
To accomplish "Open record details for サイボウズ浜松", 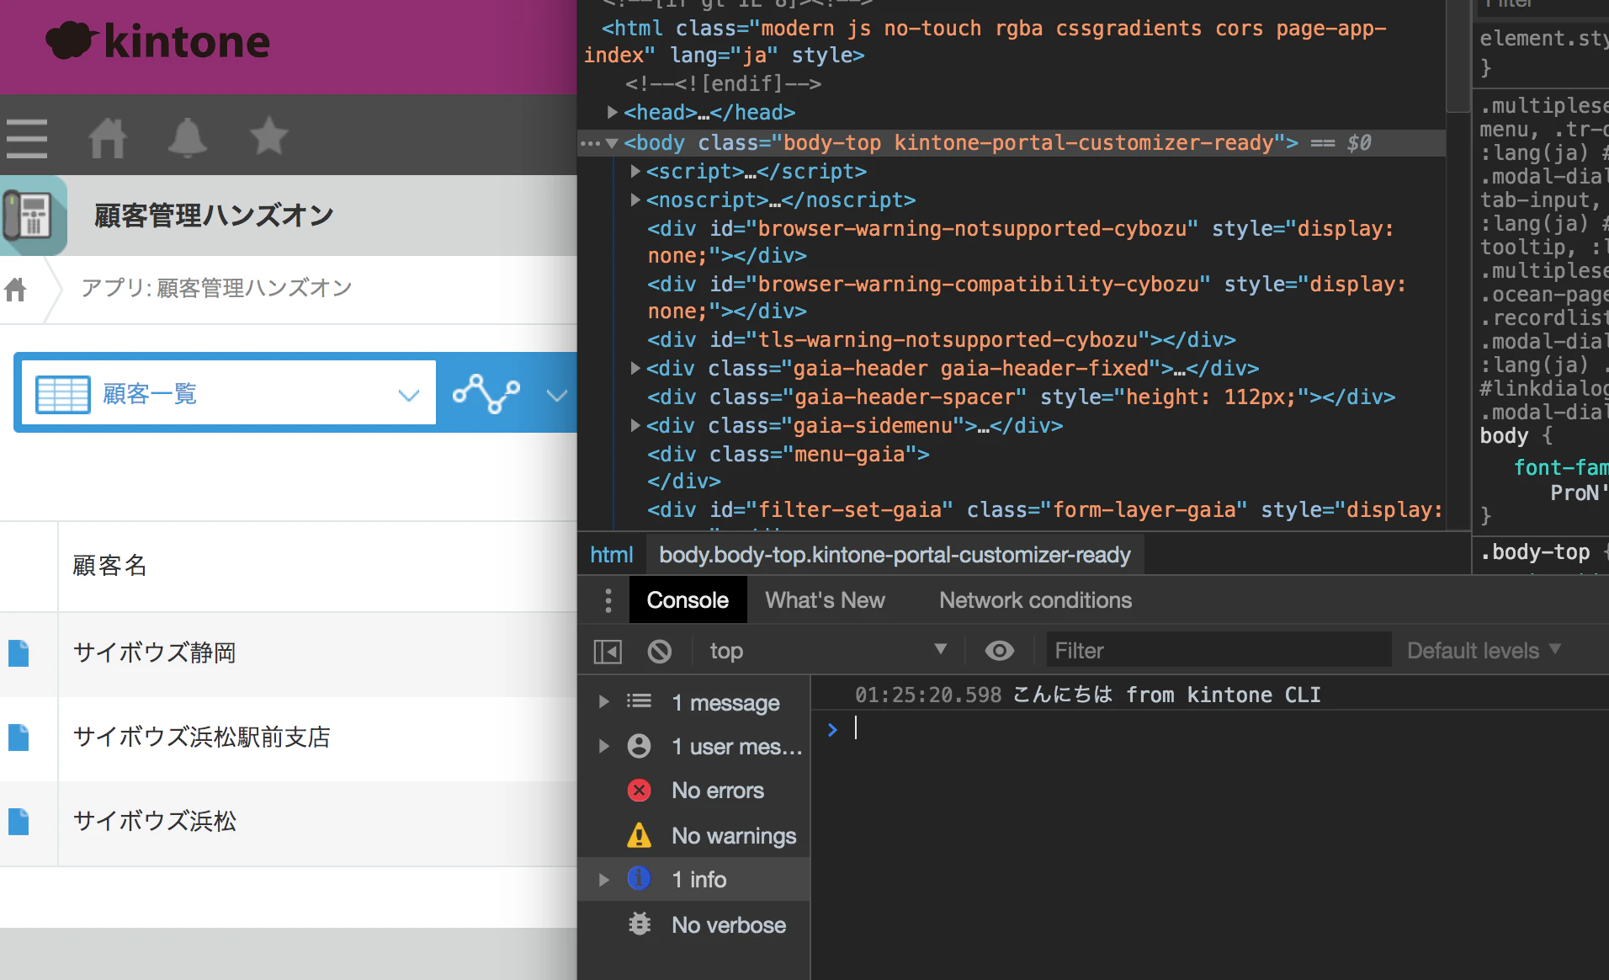I will (x=19, y=822).
